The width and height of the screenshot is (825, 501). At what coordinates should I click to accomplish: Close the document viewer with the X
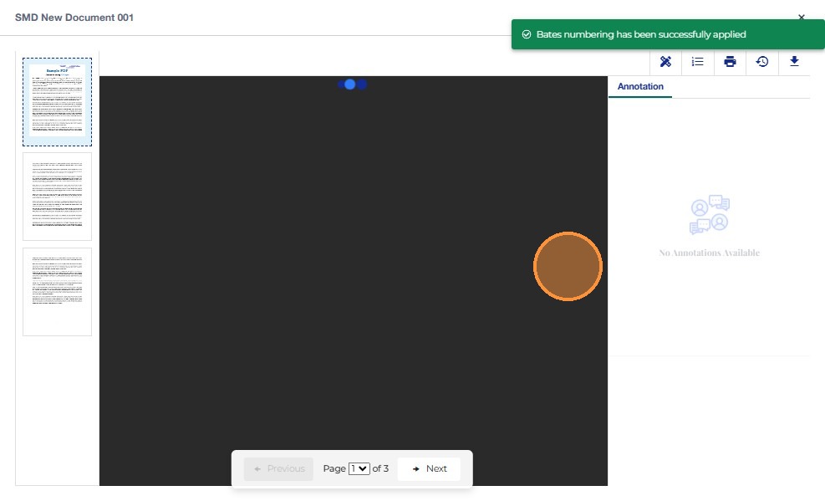[x=802, y=17]
